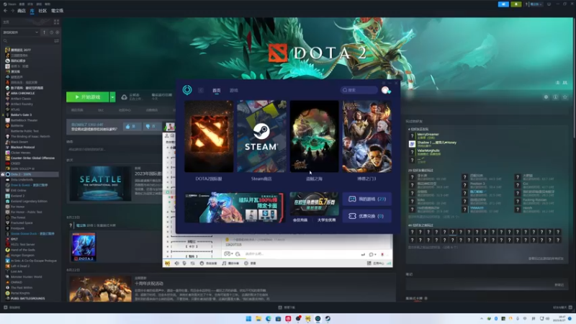The height and width of the screenshot is (324, 576).
Task: Select Baldur's Gate 3 in the library list
Action: pos(21,114)
